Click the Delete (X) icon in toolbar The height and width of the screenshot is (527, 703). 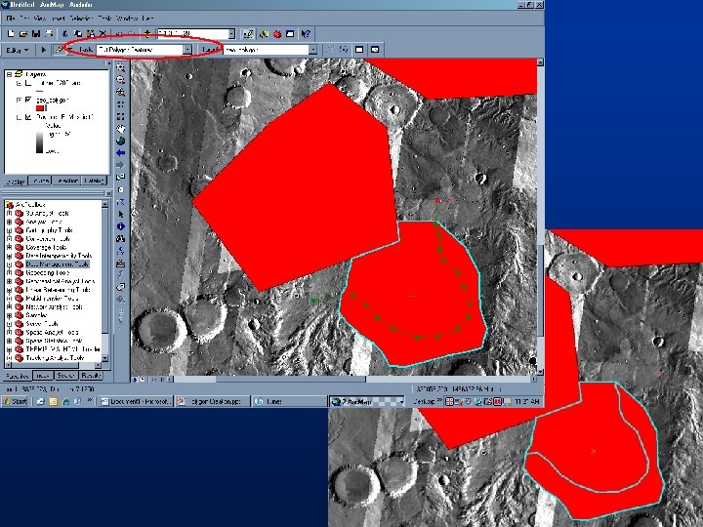click(x=103, y=34)
